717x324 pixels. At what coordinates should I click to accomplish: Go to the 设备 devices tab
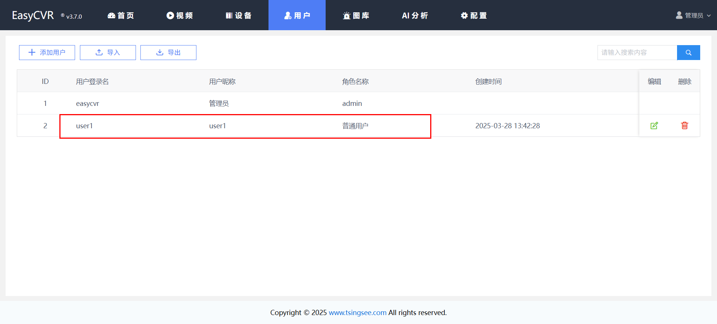tap(239, 15)
